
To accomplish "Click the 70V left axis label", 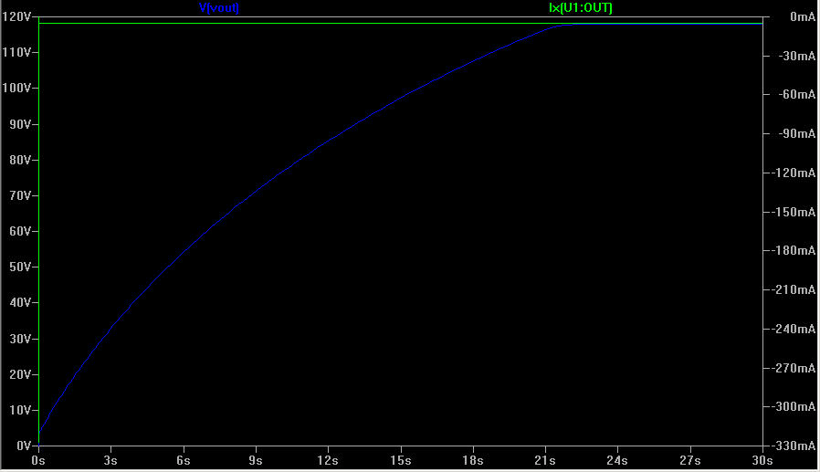I will [20, 195].
